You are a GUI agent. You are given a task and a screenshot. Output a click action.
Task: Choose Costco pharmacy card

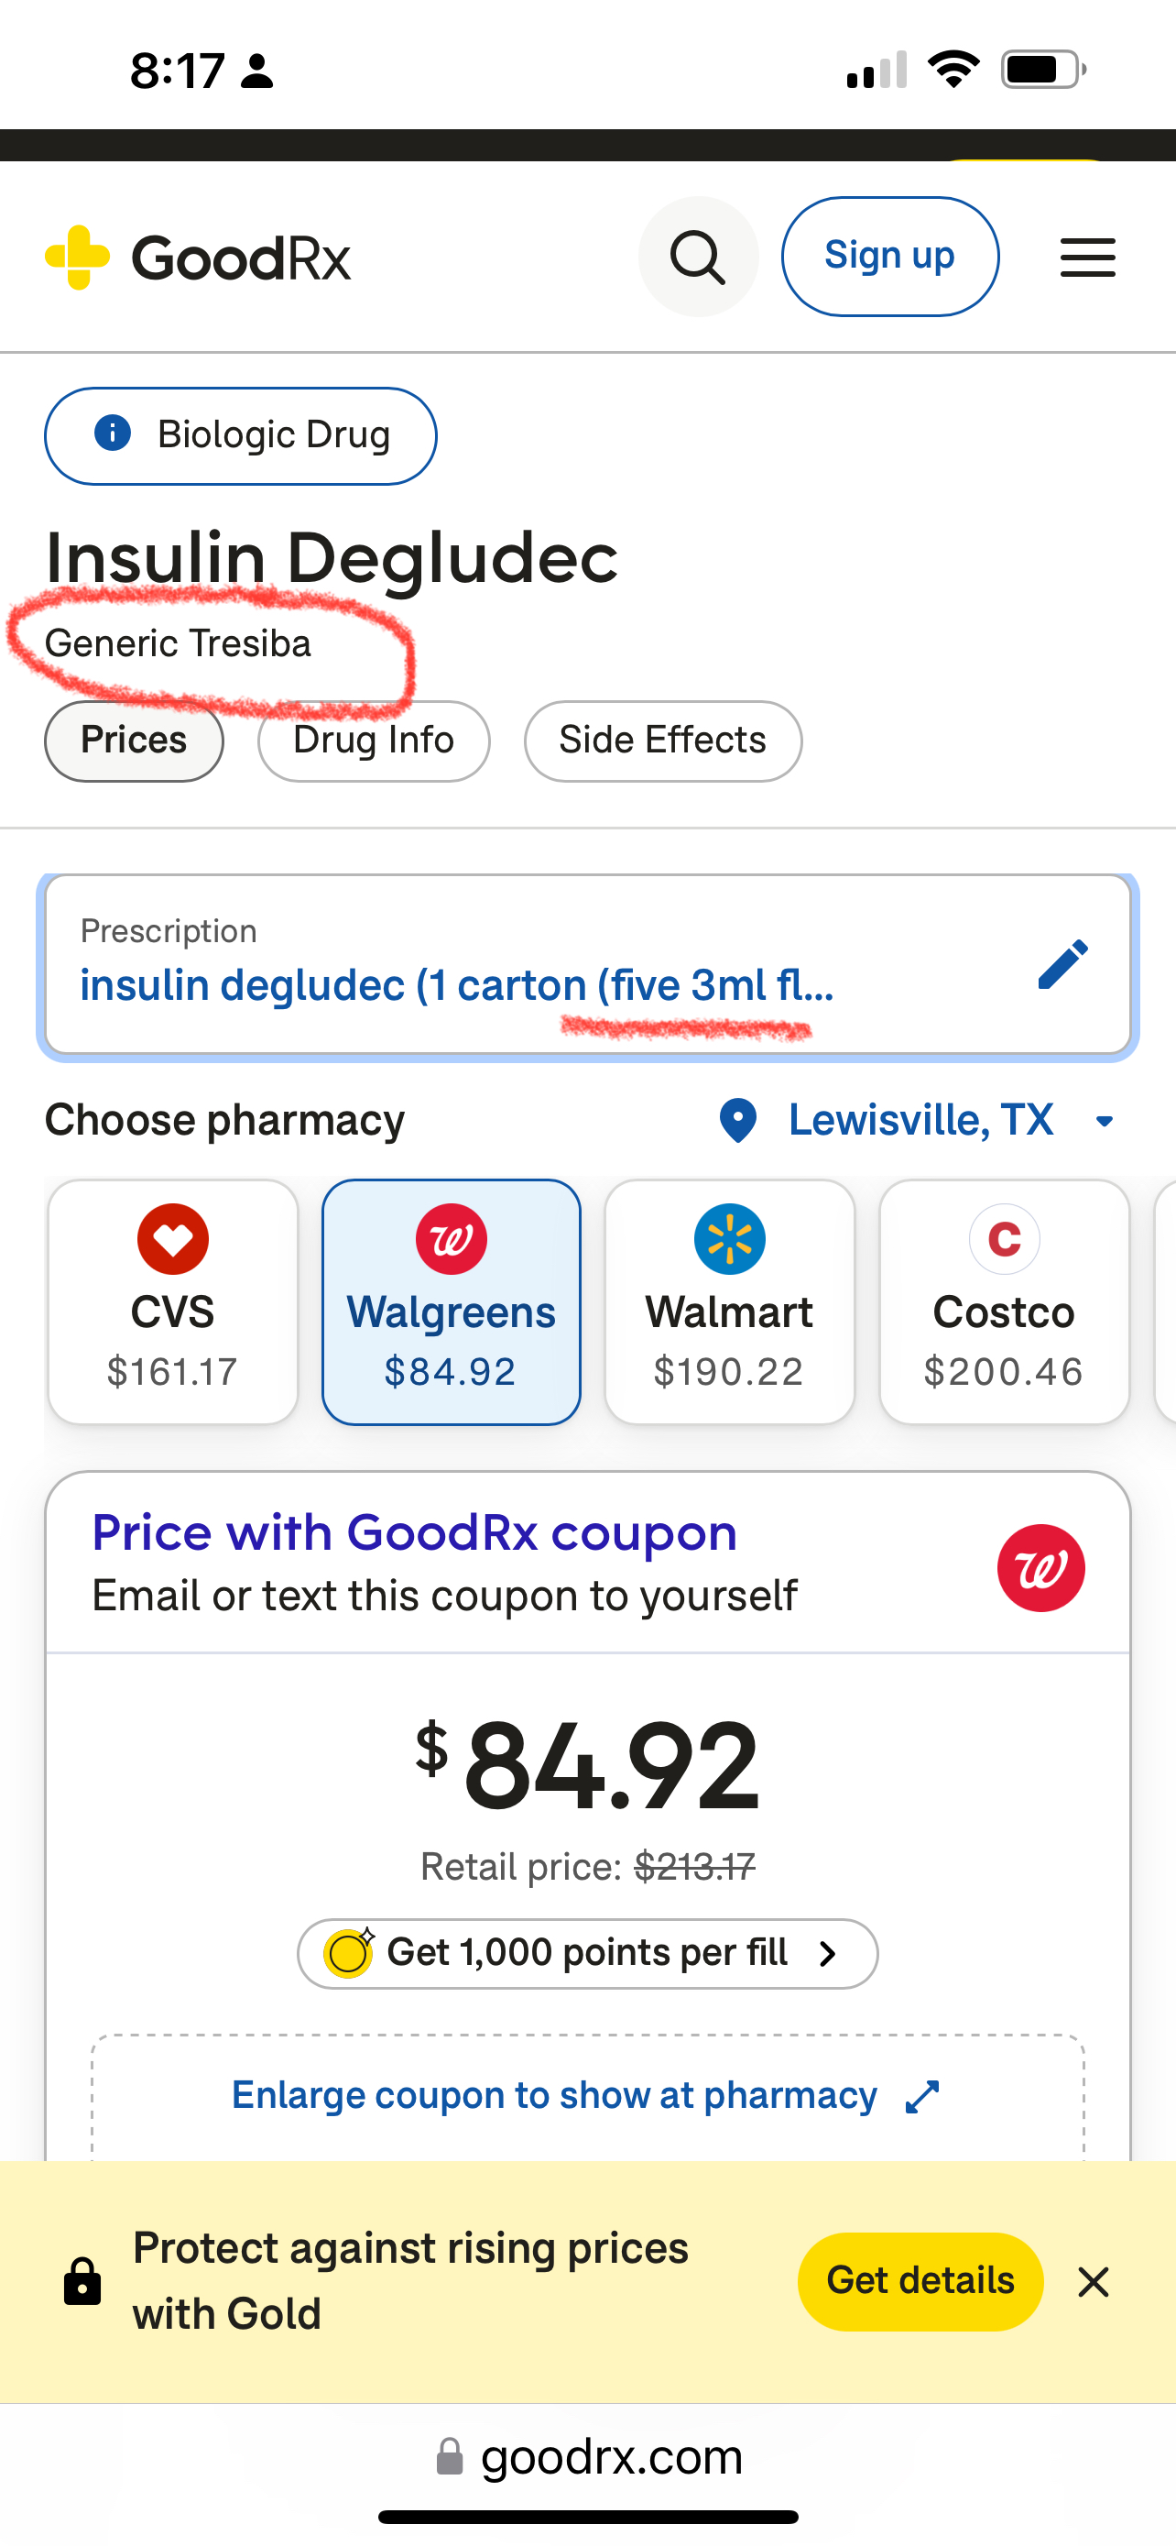click(x=1003, y=1301)
